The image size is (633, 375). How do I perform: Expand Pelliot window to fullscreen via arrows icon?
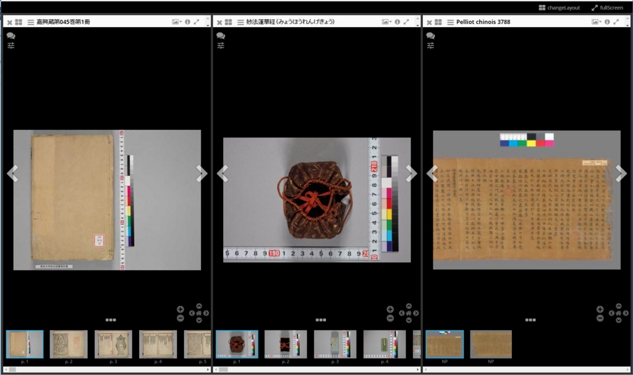(x=616, y=22)
